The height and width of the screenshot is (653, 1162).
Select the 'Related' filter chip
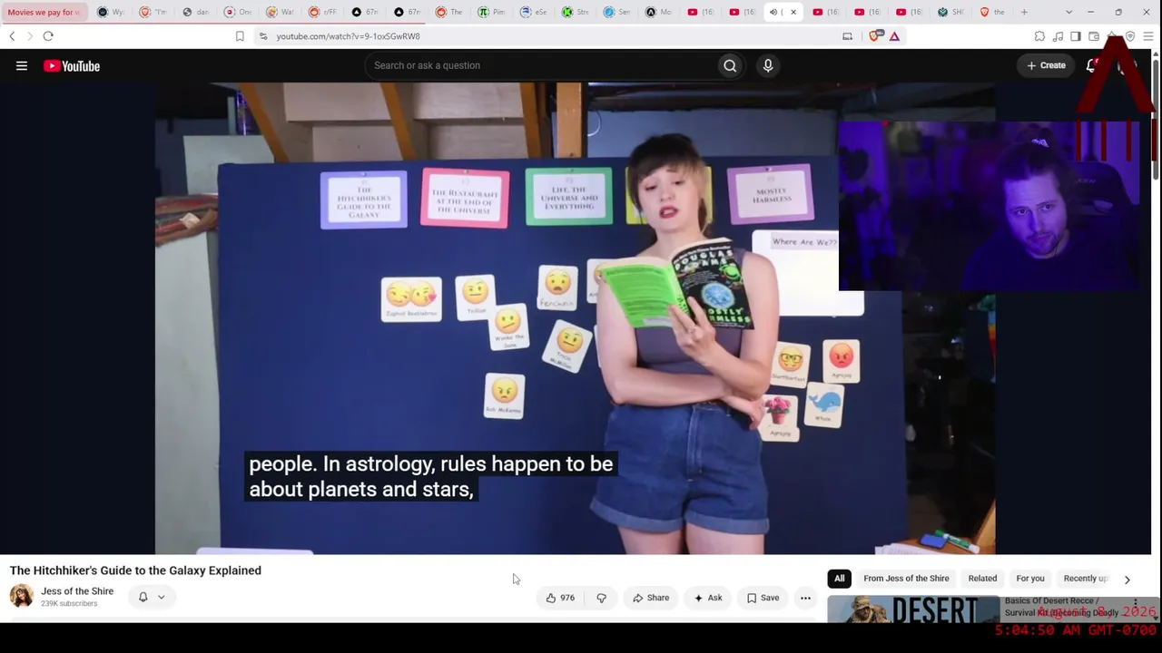point(982,579)
